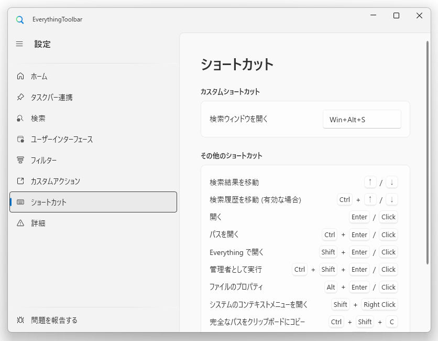Click the 検索履歴を移動 (有効な場合) label
This screenshot has height=341, width=438.
(255, 200)
